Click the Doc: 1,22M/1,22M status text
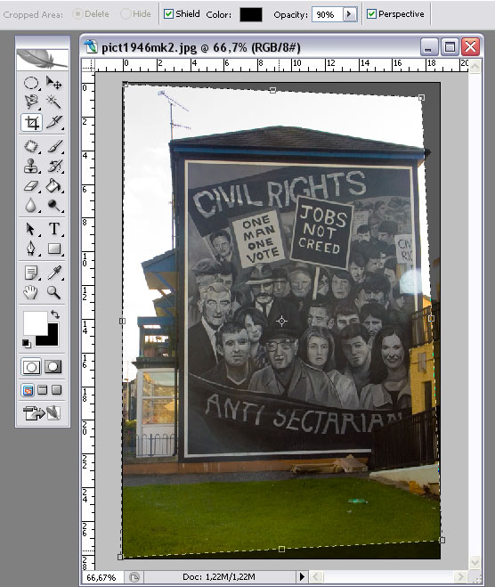This screenshot has width=495, height=587. 219,577
